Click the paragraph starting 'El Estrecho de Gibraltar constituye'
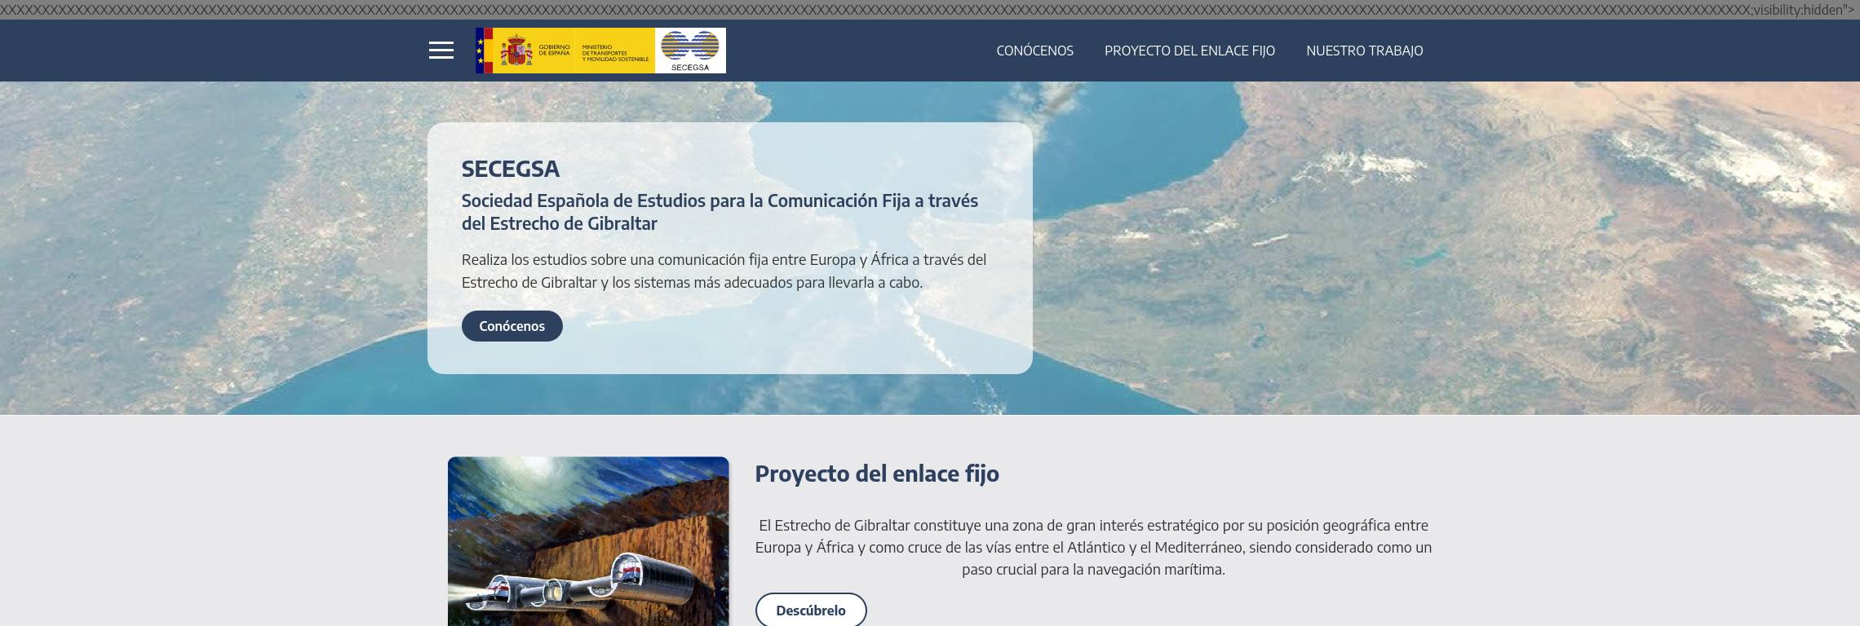Screen dimensions: 1860x626 [1093, 547]
